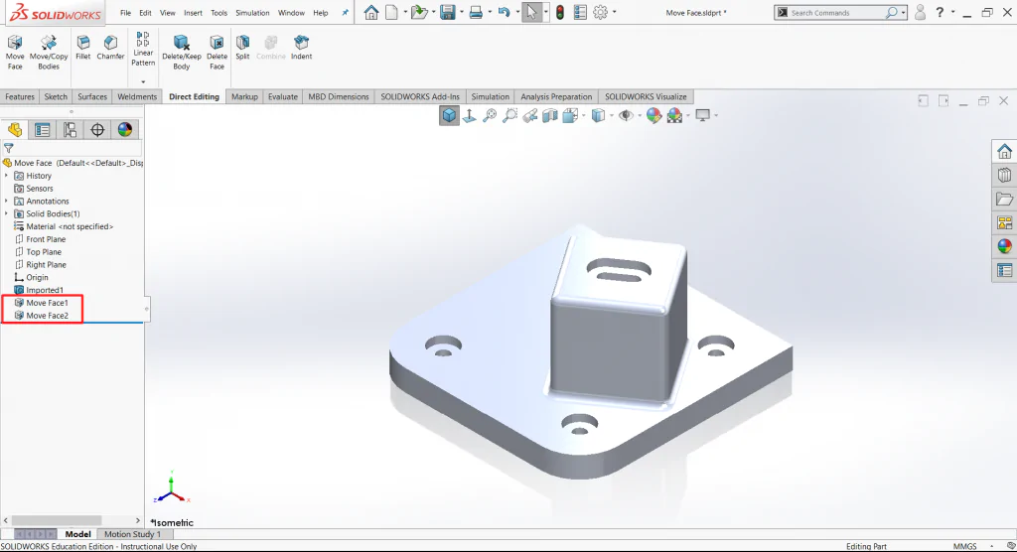The height and width of the screenshot is (552, 1017).
Task: Apply the Fillet tool
Action: (83, 48)
